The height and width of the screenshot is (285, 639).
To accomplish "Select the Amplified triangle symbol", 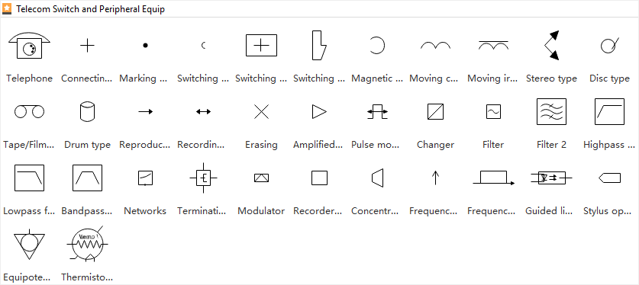I will point(319,111).
